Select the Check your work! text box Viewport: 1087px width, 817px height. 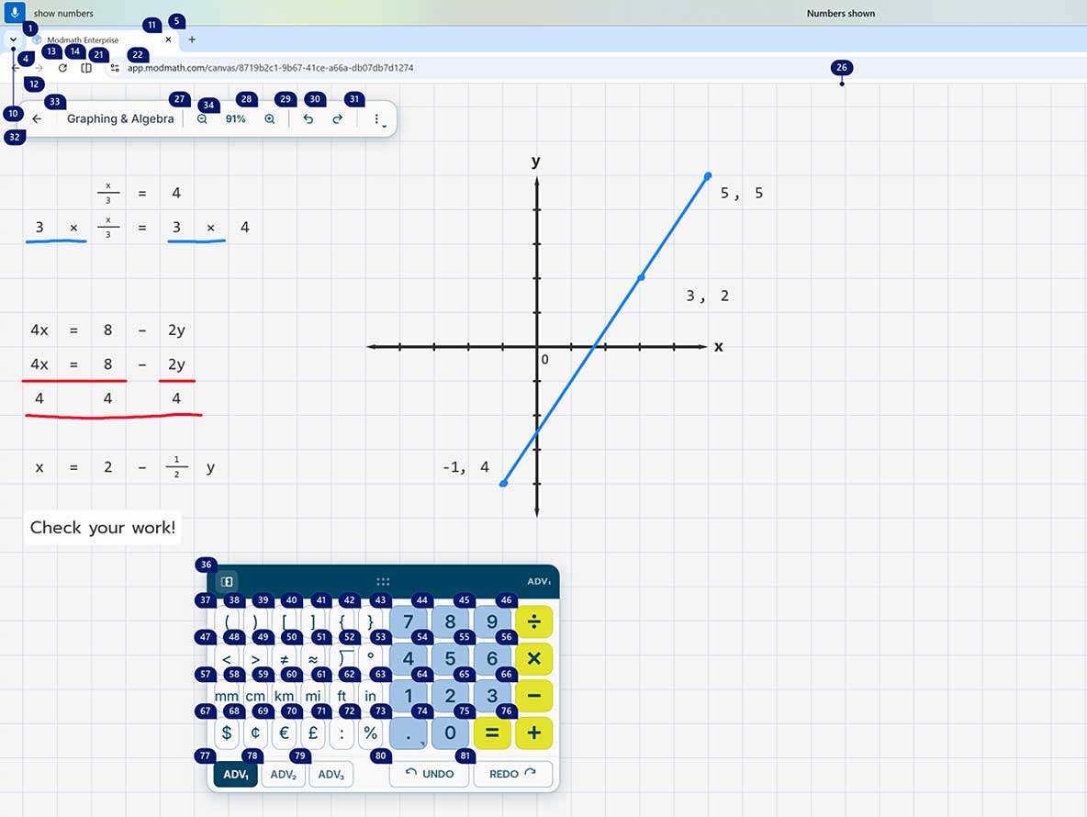pyautogui.click(x=103, y=527)
